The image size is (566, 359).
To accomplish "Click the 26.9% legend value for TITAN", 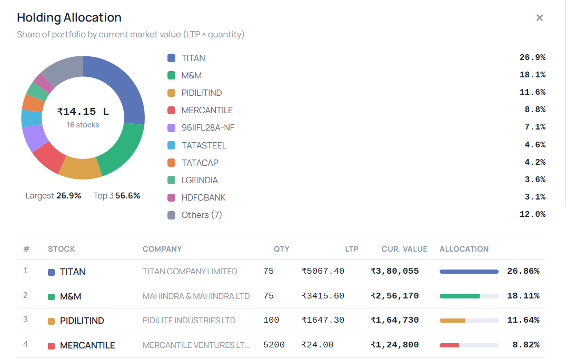I will [532, 57].
